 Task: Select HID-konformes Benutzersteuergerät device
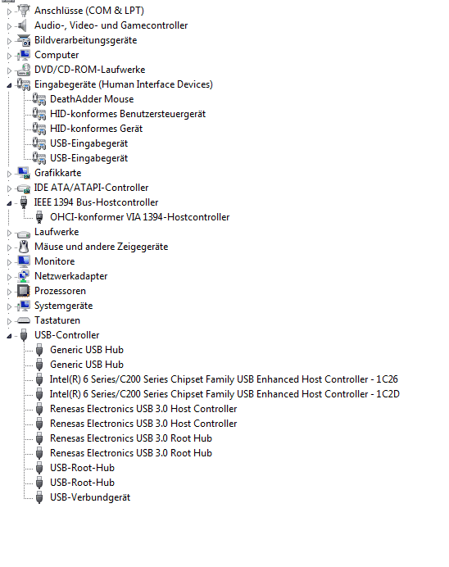(x=128, y=114)
